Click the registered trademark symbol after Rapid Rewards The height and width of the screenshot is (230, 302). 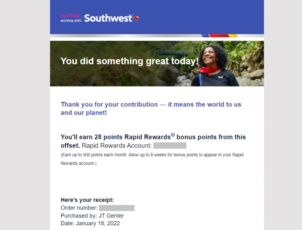(173, 135)
